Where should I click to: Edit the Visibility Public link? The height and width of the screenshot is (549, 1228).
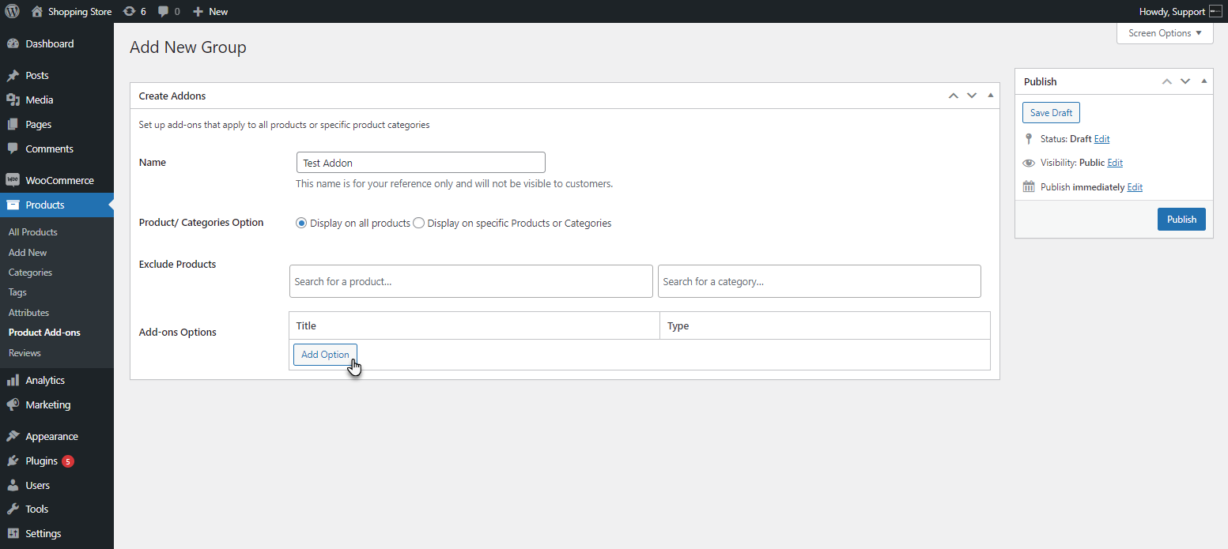(x=1115, y=163)
